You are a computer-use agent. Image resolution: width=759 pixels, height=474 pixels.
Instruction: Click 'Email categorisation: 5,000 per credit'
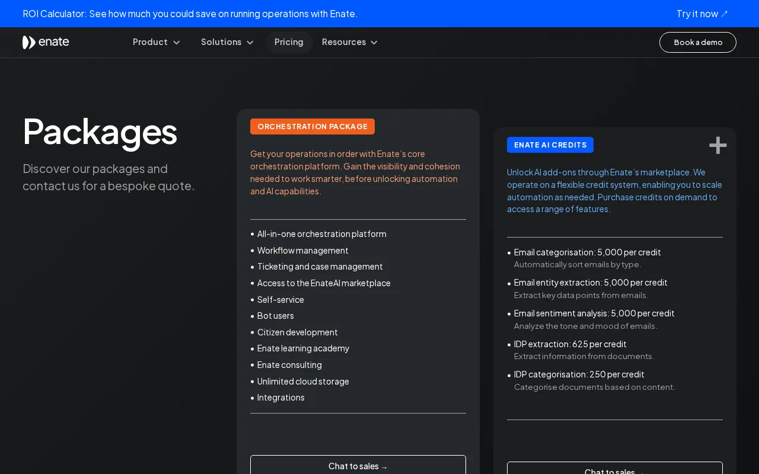click(x=588, y=252)
